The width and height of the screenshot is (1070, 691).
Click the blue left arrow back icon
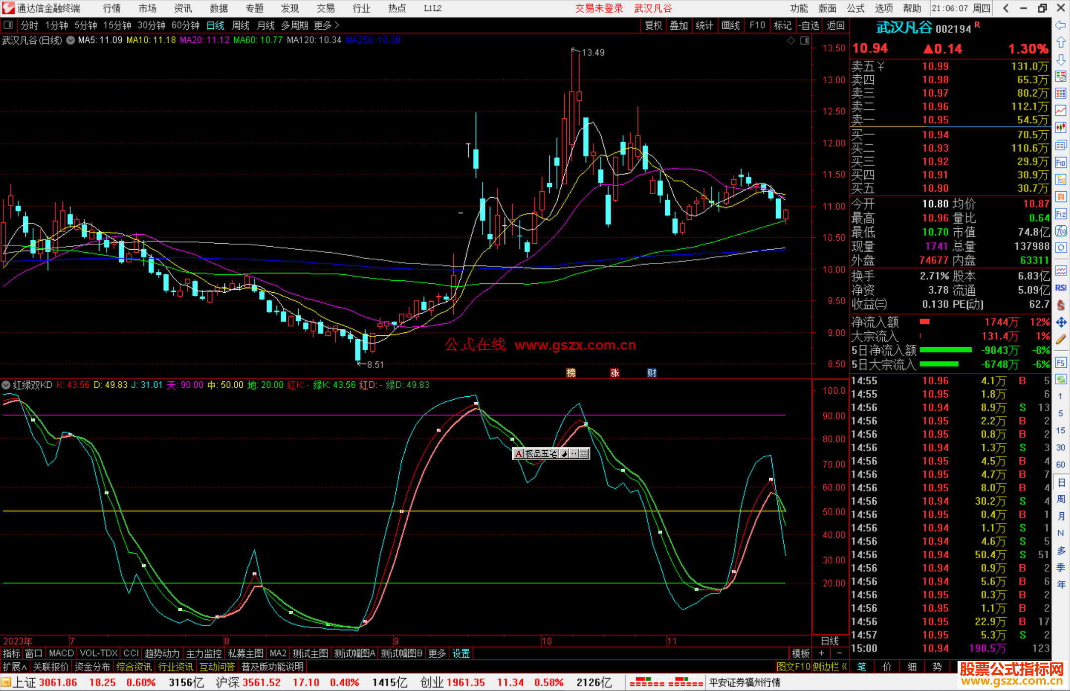tap(1061, 25)
